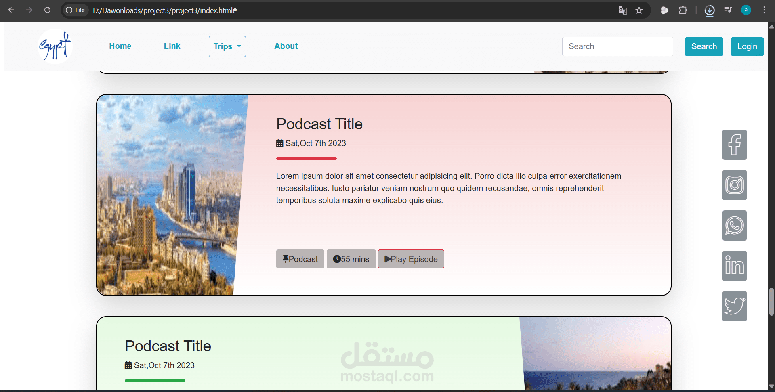Image resolution: width=775 pixels, height=392 pixels.
Task: Click the address bar URL
Action: 165,10
